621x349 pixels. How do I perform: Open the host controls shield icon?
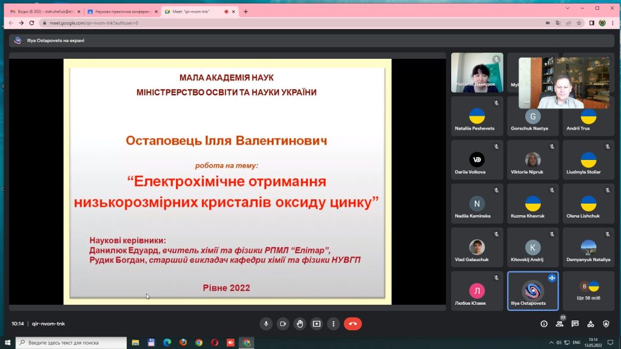(606, 324)
